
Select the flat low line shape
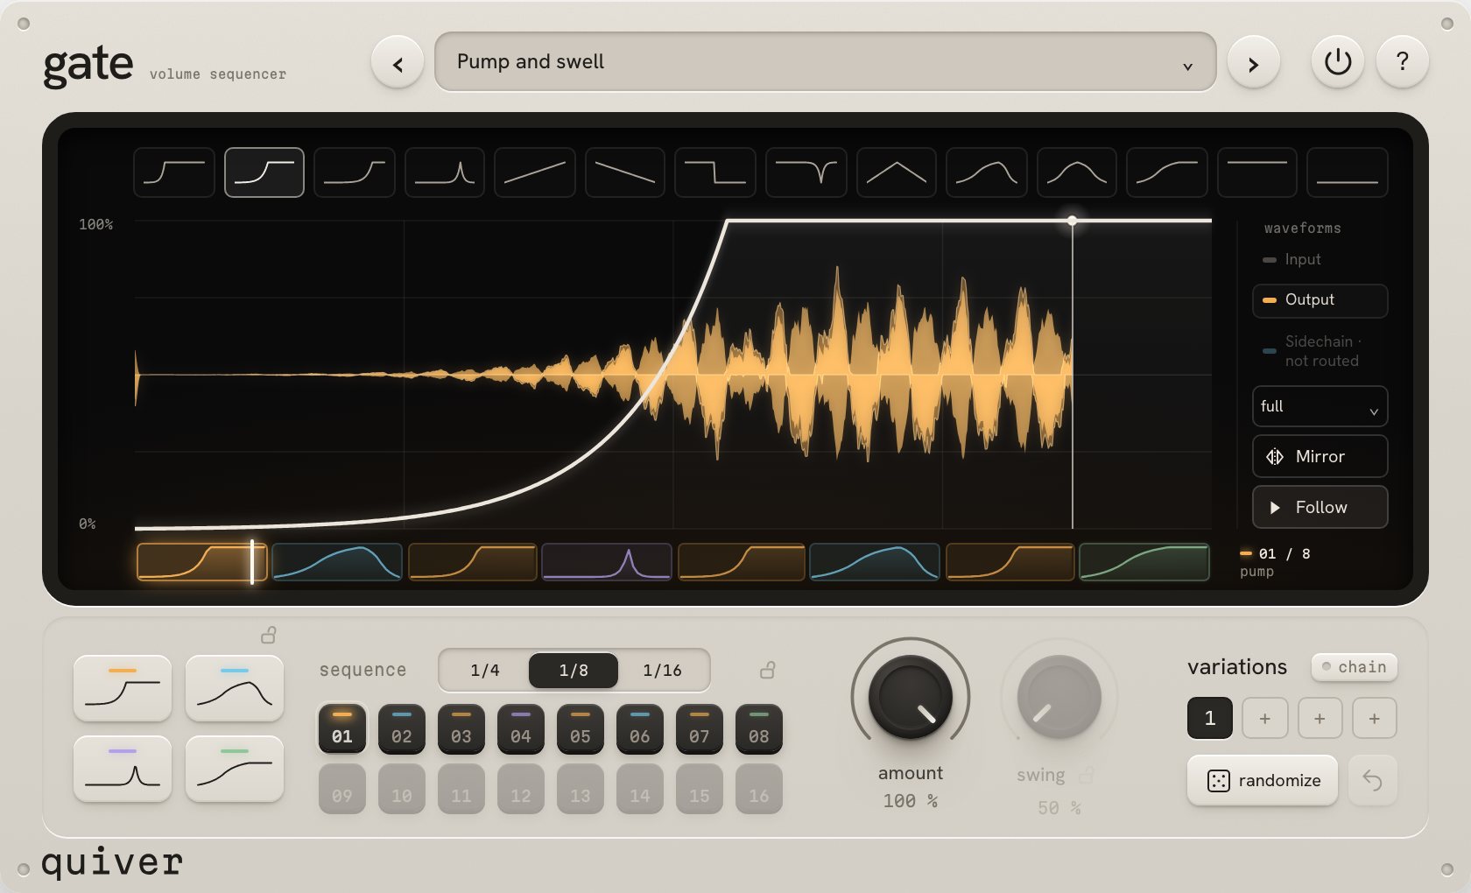coord(1348,172)
